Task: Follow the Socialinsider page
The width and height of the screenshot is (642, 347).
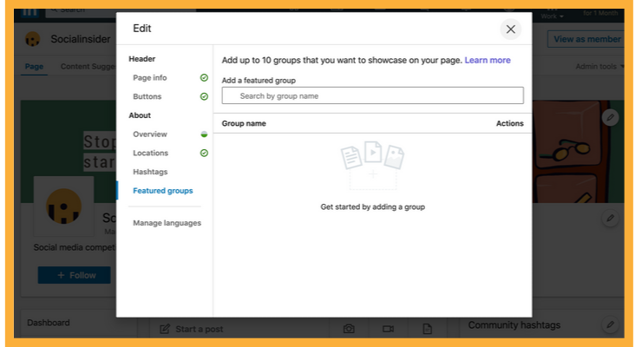Action: pos(74,275)
